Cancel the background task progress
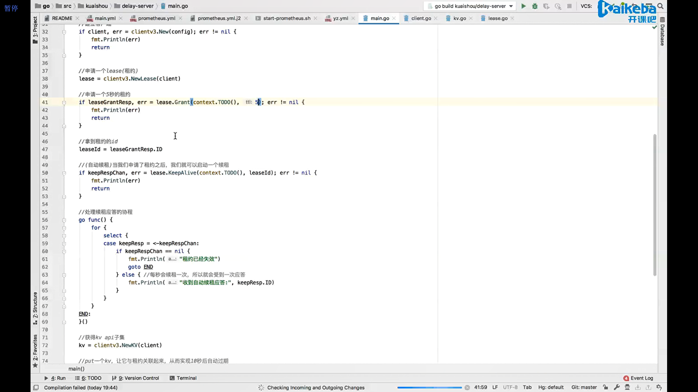The height and width of the screenshot is (392, 698). coord(467,388)
